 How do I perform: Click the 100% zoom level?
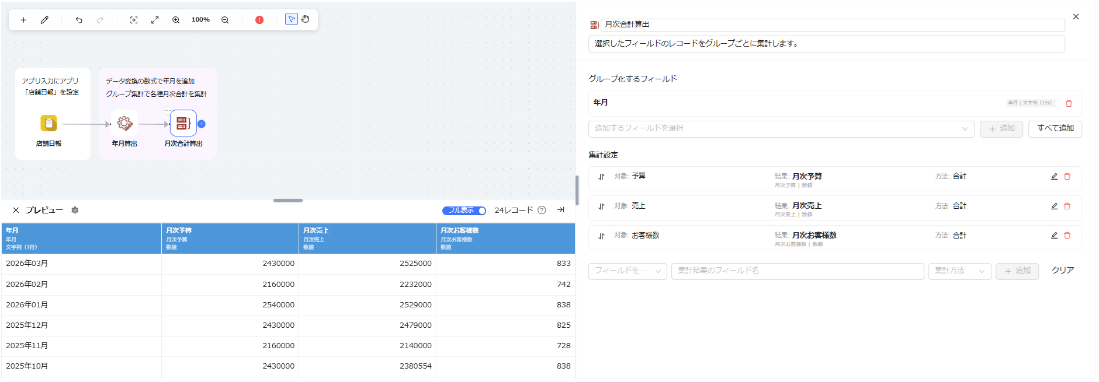tap(200, 20)
